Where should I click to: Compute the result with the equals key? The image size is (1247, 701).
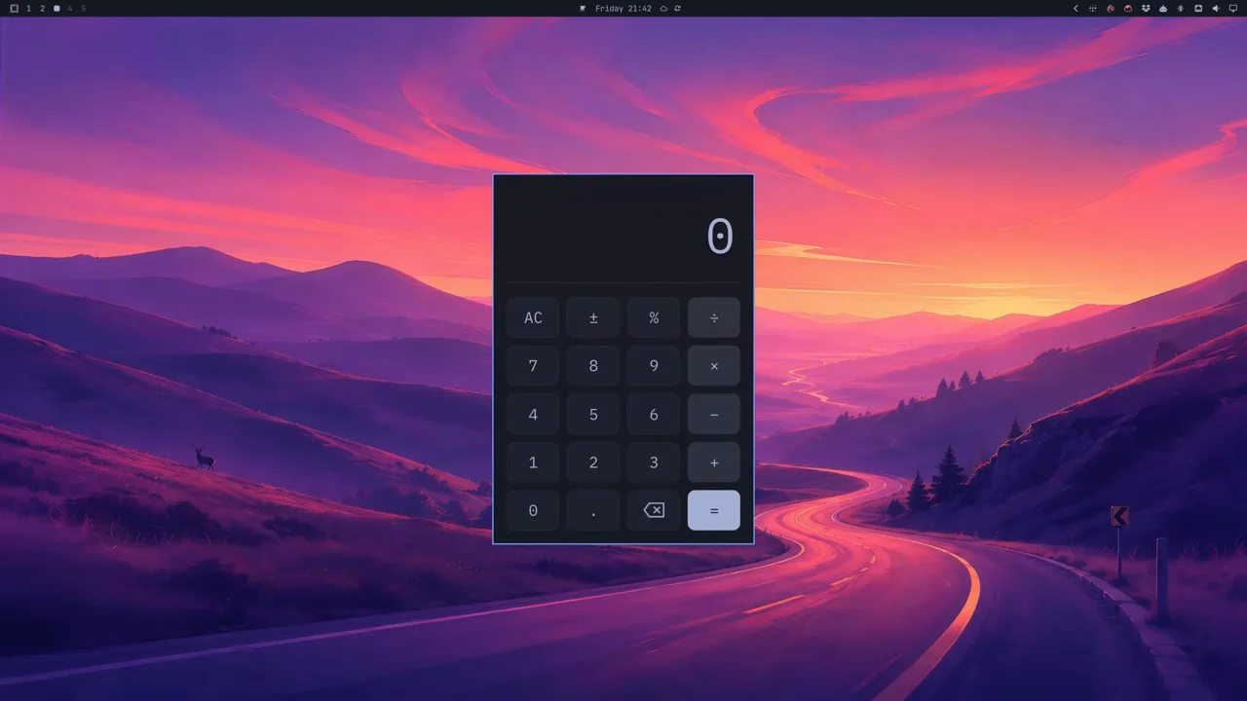[x=714, y=510]
